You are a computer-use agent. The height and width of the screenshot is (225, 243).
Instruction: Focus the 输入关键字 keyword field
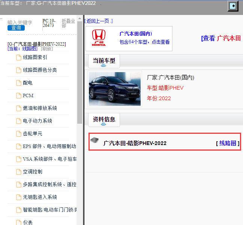pyautogui.click(x=19, y=22)
